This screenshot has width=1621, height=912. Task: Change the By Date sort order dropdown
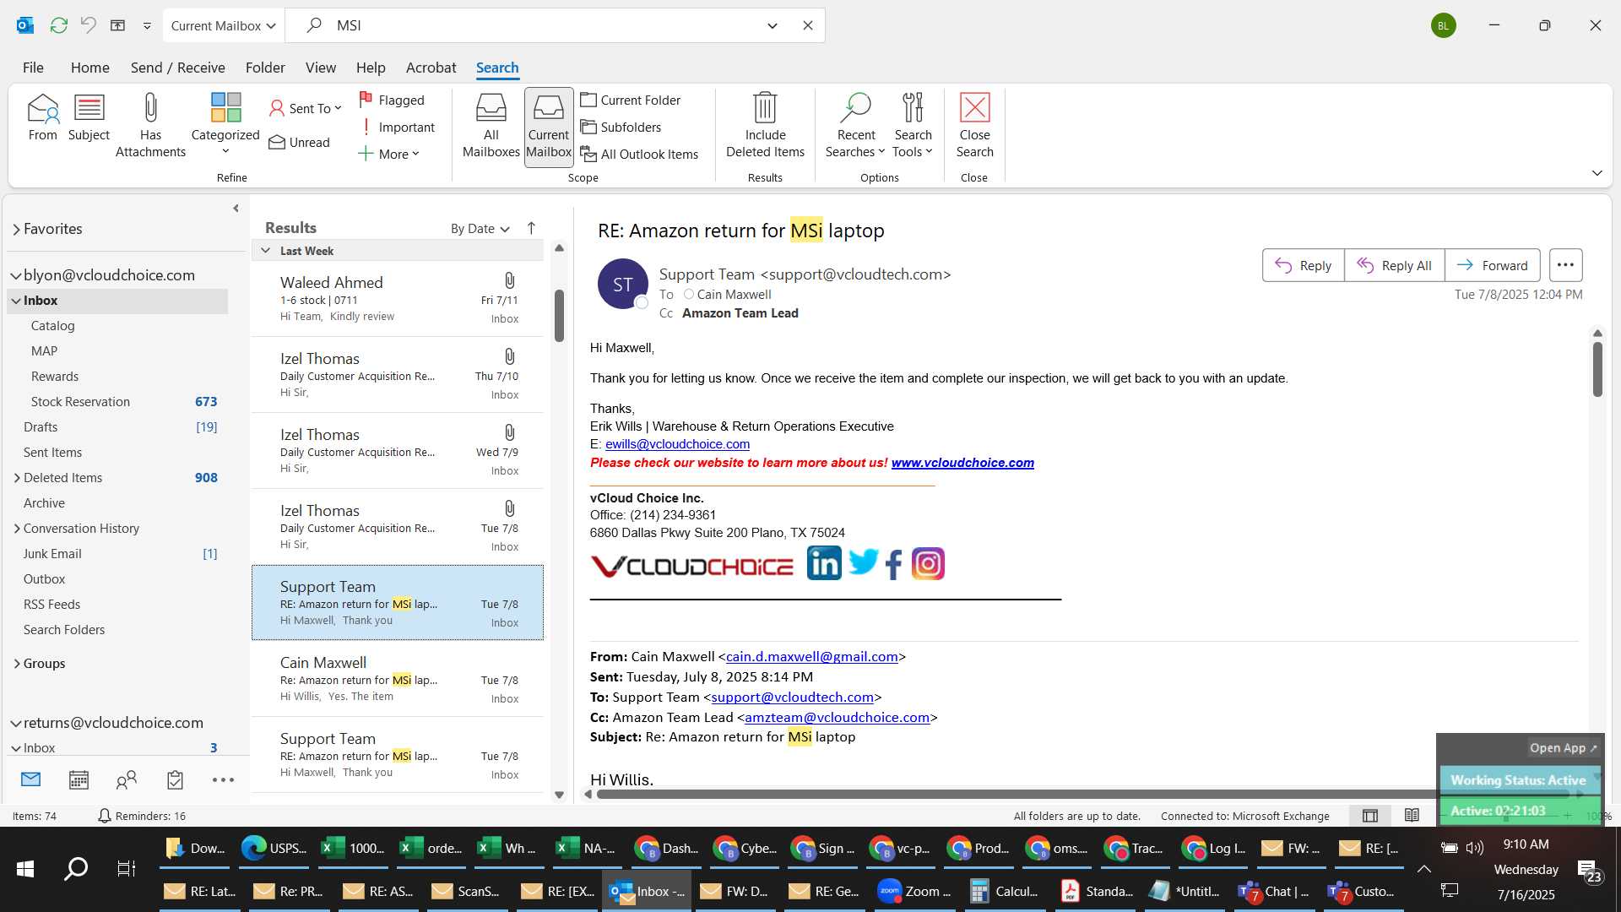pyautogui.click(x=480, y=229)
